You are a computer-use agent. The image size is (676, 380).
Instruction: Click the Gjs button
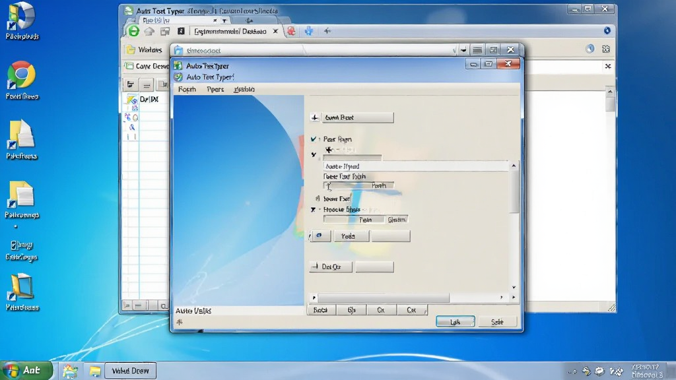[x=352, y=310]
